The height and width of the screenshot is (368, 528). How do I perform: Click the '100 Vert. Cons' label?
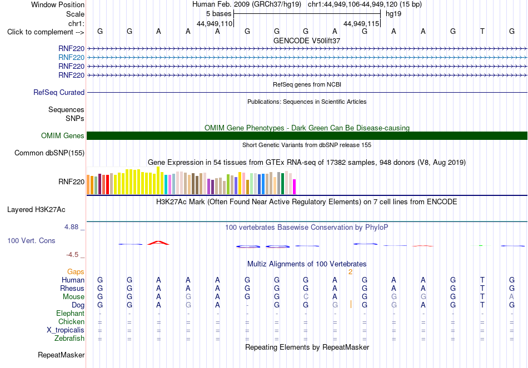click(x=31, y=240)
